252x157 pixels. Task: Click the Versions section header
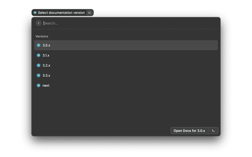tap(42, 36)
